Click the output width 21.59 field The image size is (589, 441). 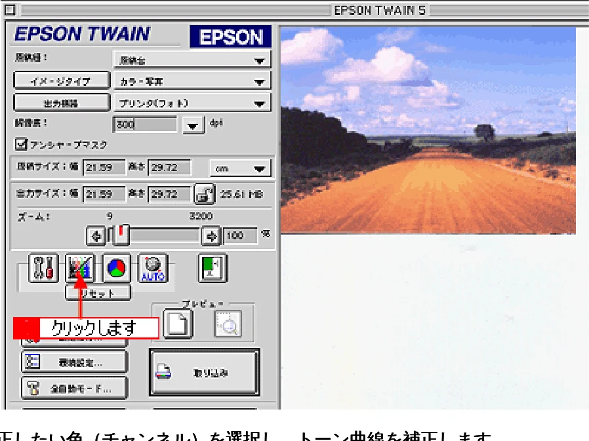coord(104,194)
